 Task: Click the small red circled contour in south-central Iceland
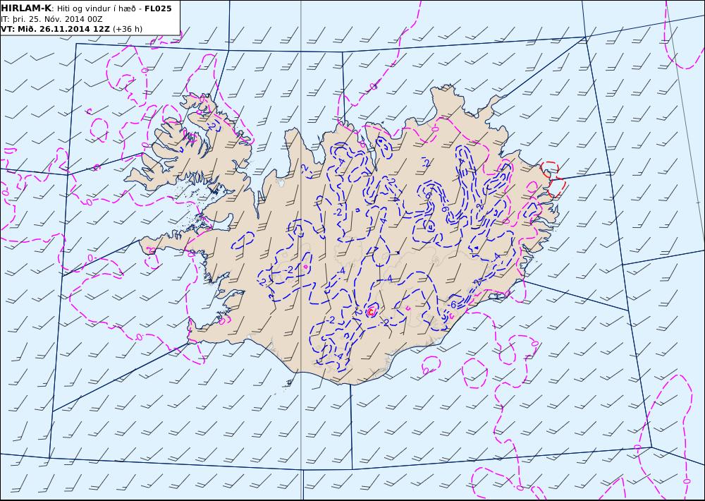(372, 311)
